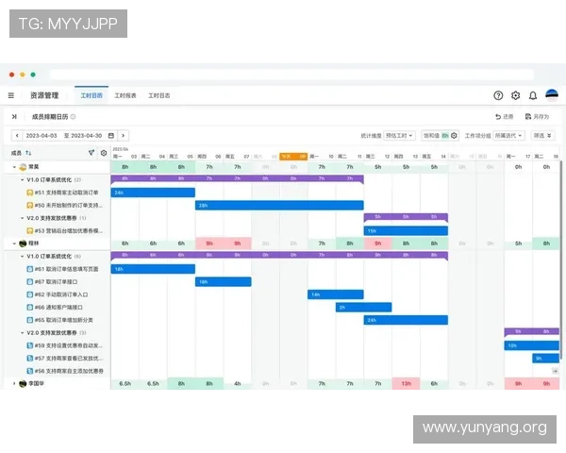Open item #56 支持商家自主添加优惠券
The width and height of the screenshot is (566, 453).
pos(69,371)
